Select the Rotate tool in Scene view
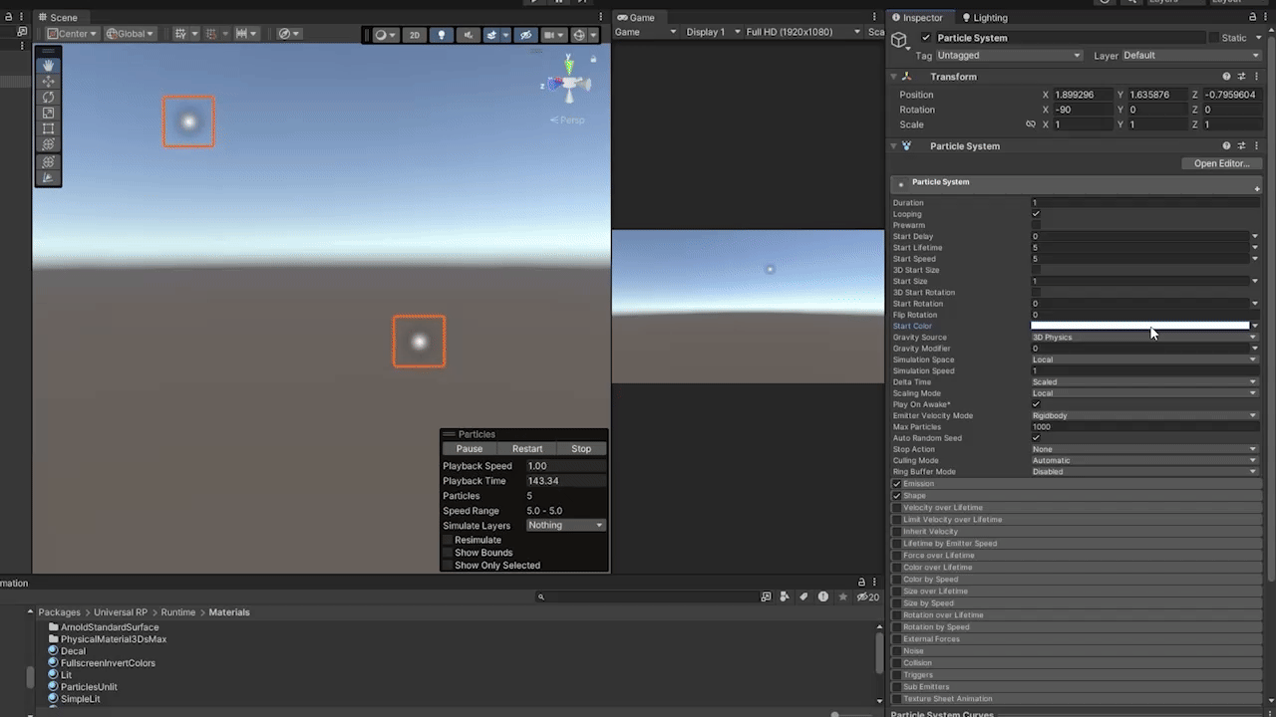This screenshot has width=1276, height=717. coord(48,97)
